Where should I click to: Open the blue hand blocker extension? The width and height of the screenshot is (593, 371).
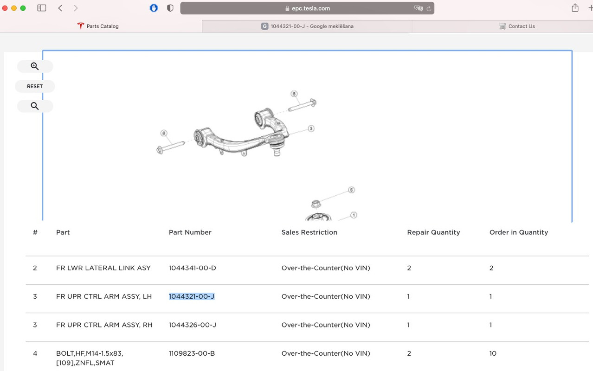tap(154, 8)
